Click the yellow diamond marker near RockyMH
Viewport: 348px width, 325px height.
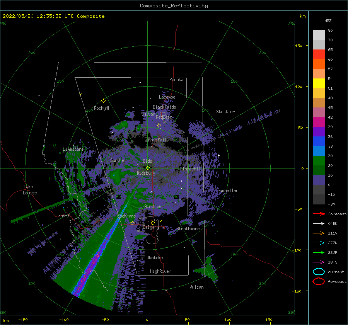103,101
